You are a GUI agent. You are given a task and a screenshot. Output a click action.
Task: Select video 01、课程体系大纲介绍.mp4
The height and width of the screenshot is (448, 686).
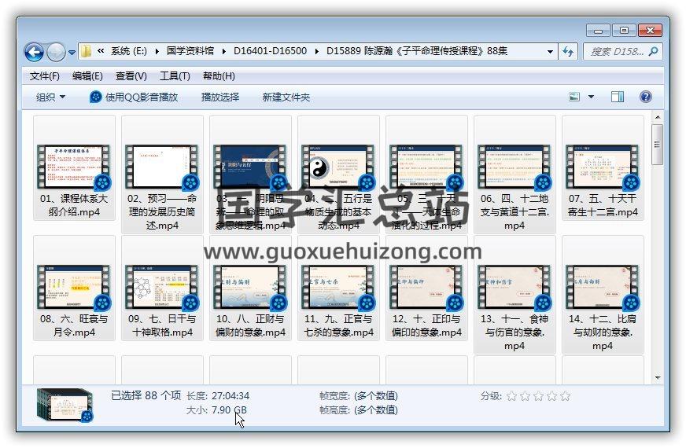pos(74,168)
